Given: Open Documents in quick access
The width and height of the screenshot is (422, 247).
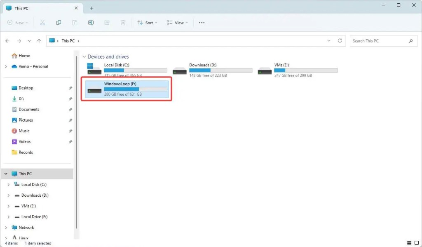Looking at the screenshot, I should coord(26,109).
